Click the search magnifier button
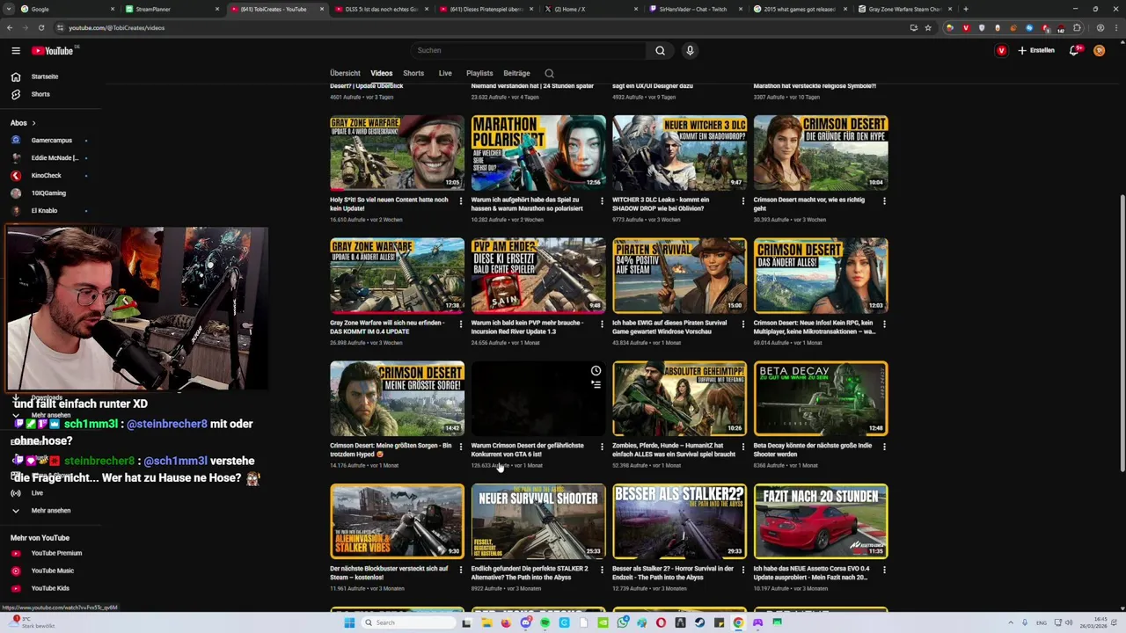Image resolution: width=1126 pixels, height=633 pixels. (x=660, y=51)
